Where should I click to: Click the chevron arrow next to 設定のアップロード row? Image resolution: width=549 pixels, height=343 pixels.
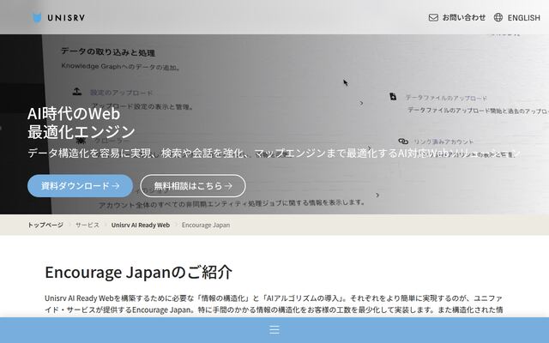[x=361, y=103]
